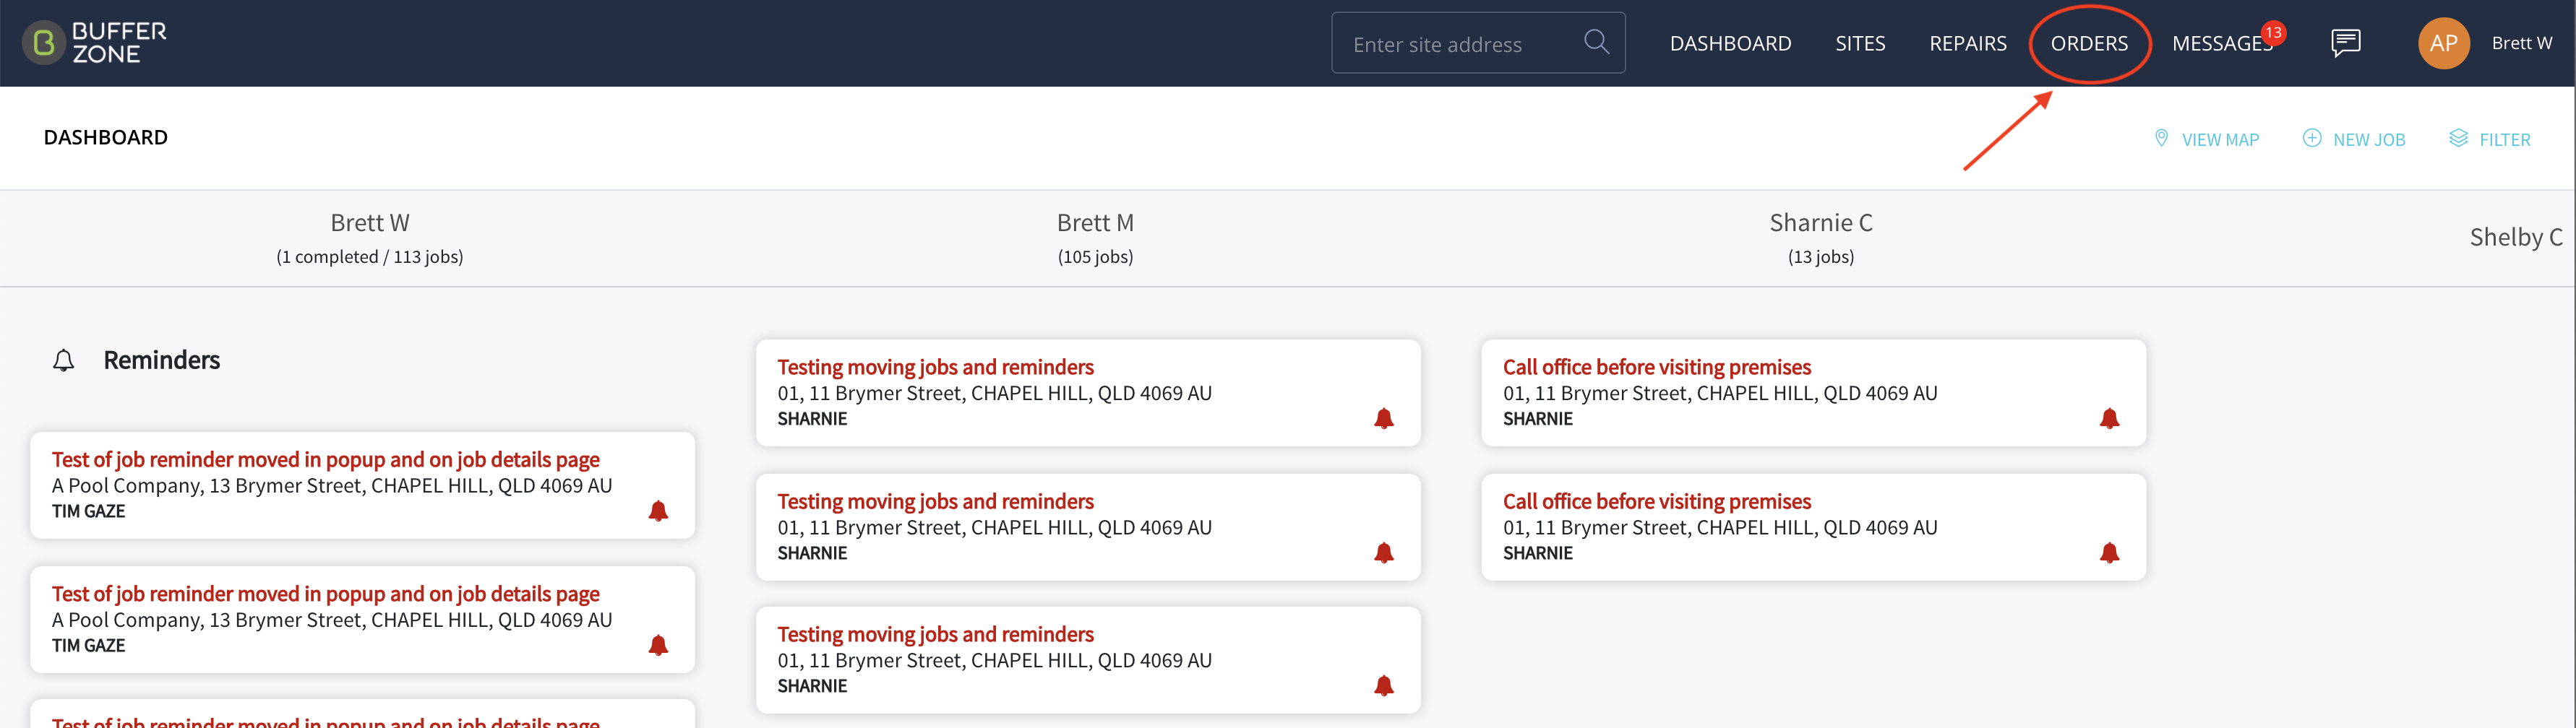Screen dimensions: 2576x728
Task: Click 'TIM GAZE' on second reminder card
Action: click(88, 645)
